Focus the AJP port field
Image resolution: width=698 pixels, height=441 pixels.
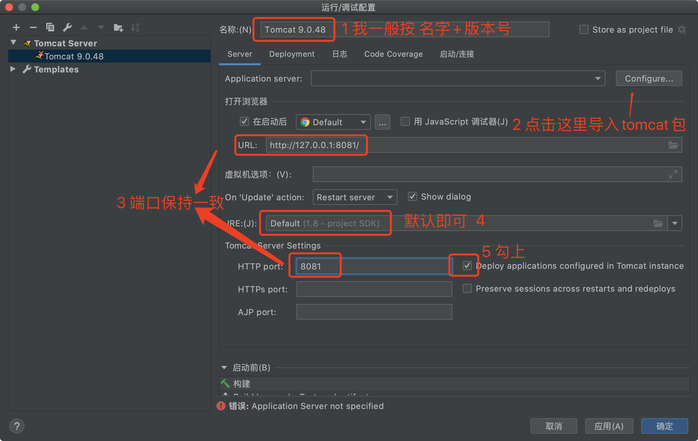[x=374, y=312]
